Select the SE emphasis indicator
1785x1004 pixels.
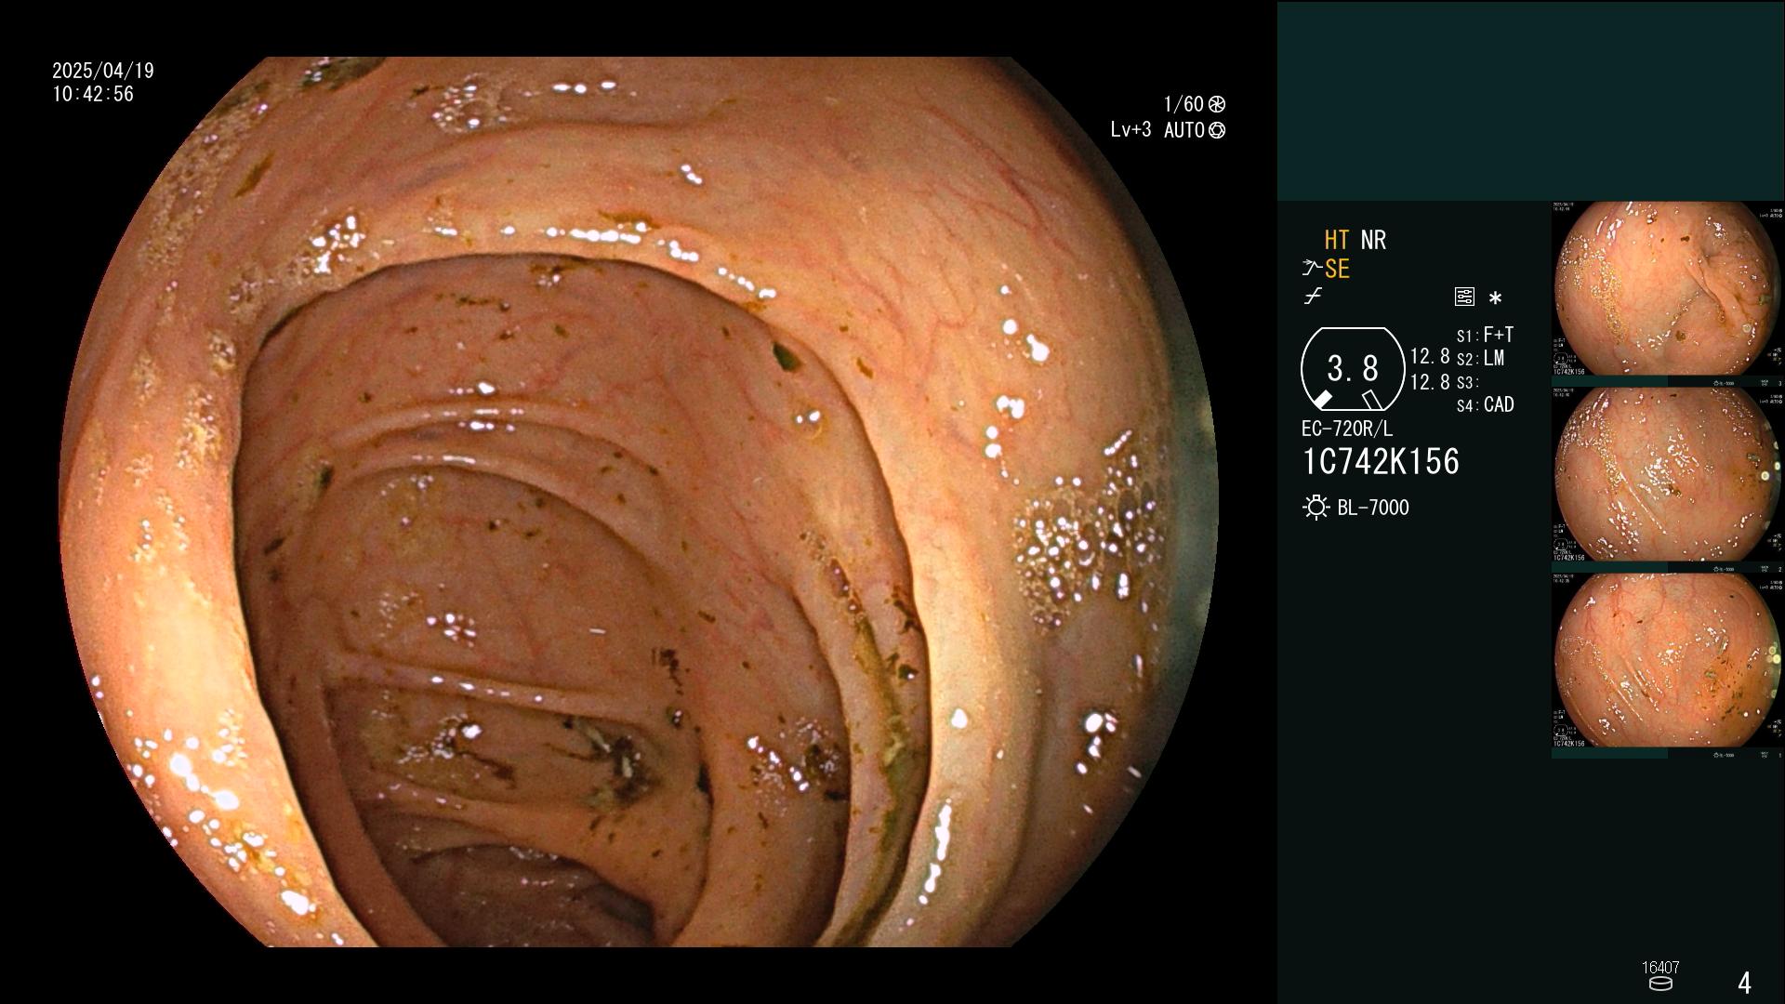point(1337,270)
